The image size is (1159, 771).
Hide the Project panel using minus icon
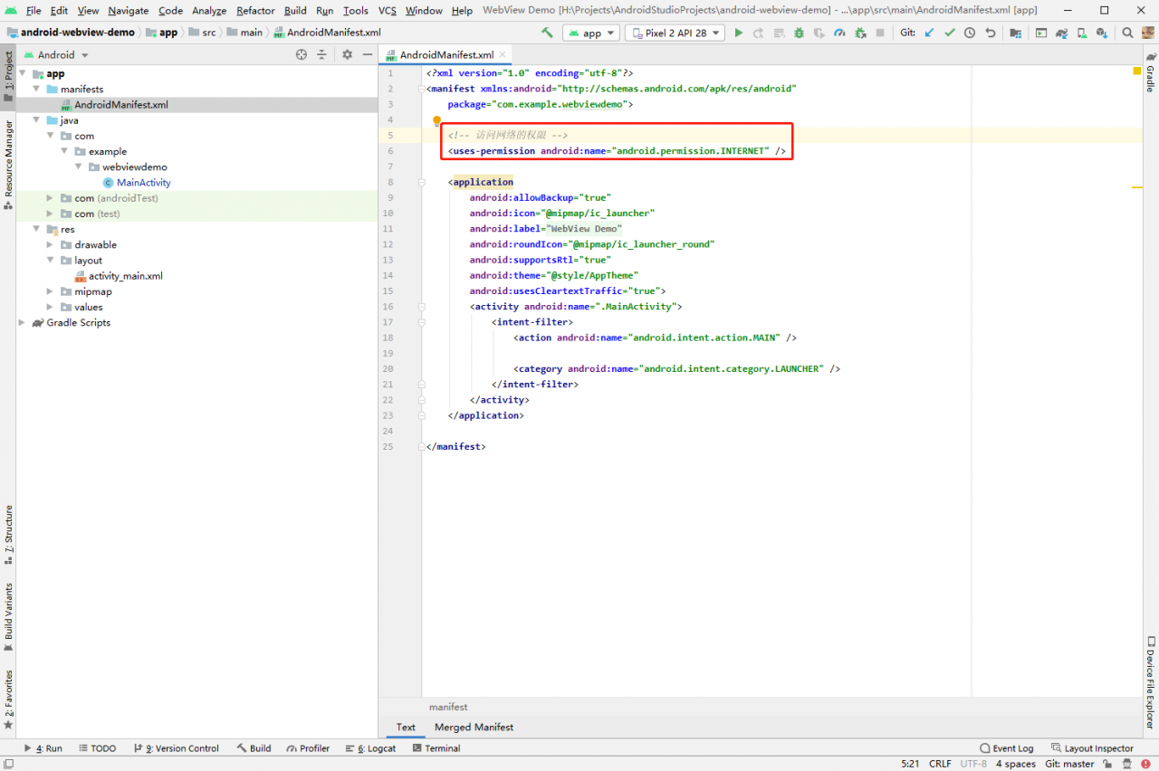click(x=367, y=54)
